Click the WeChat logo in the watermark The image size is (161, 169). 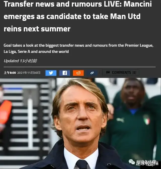[132, 162]
